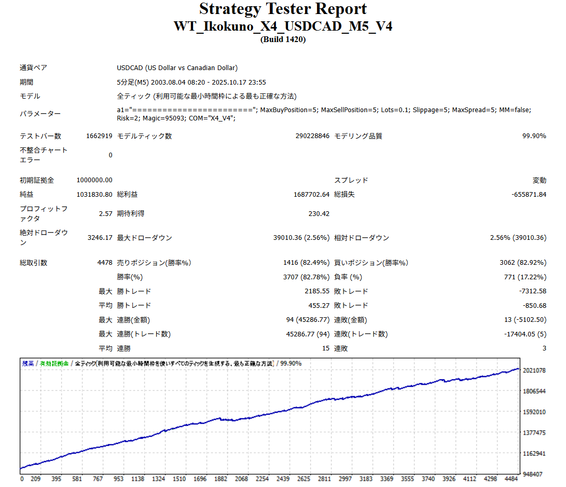Click the profit factor value 2.57
The height and width of the screenshot is (487, 566).
tap(105, 213)
